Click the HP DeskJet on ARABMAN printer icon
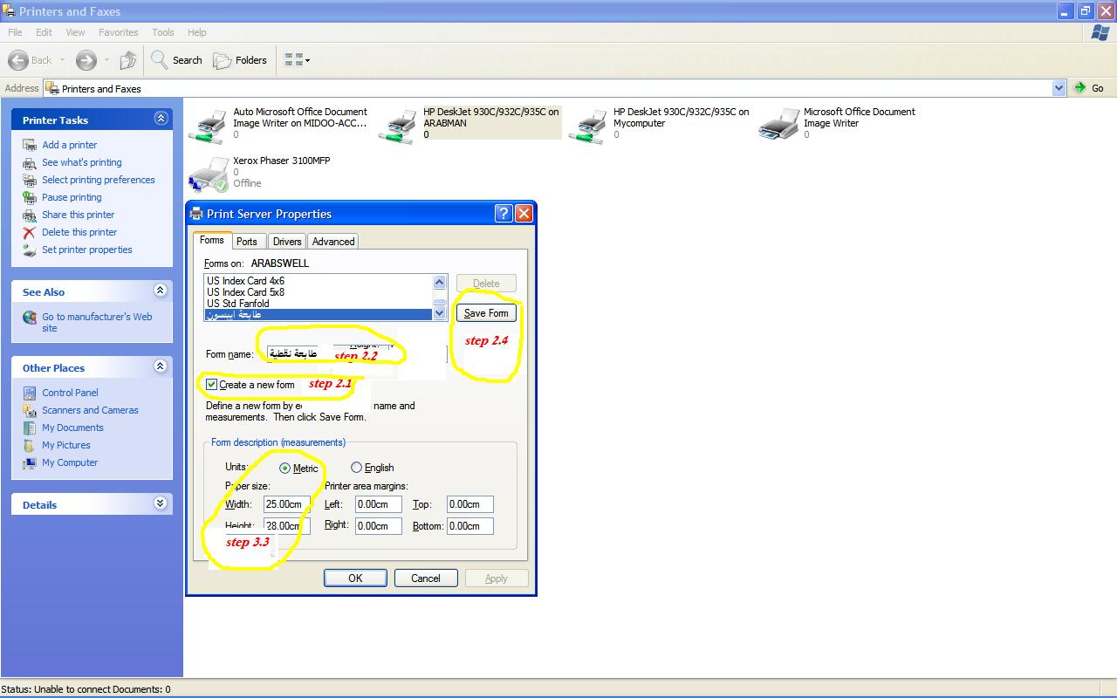The image size is (1117, 698). click(x=401, y=124)
